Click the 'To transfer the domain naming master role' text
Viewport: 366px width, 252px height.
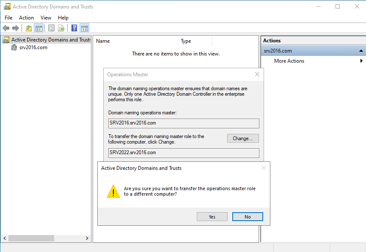[156, 139]
